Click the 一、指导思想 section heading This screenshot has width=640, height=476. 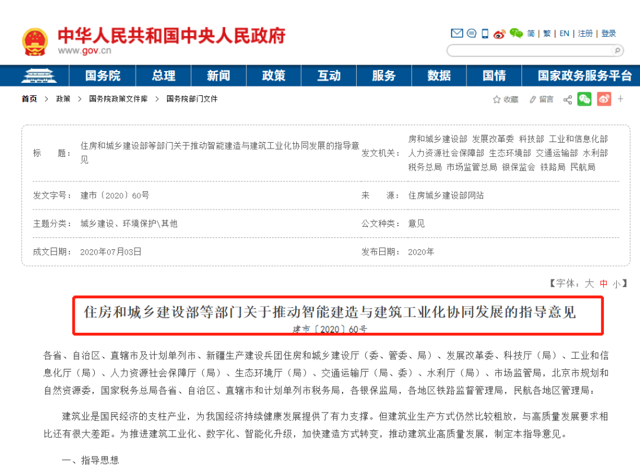pos(90,461)
